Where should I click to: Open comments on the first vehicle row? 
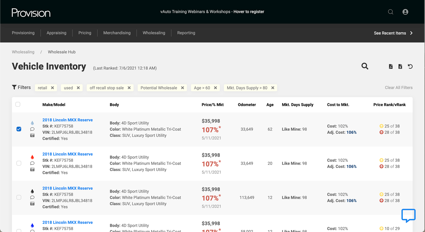pyautogui.click(x=32, y=129)
